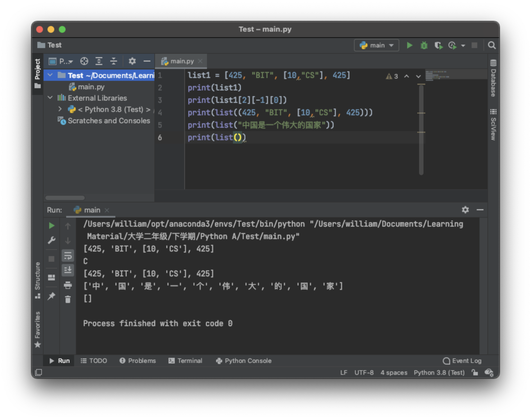
Task: Expand all in the Project panel
Action: pyautogui.click(x=99, y=61)
